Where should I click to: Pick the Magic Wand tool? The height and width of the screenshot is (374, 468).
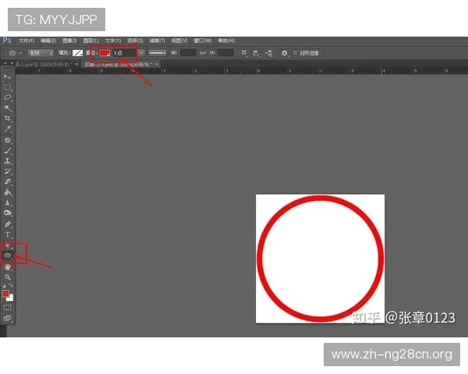[x=8, y=108]
